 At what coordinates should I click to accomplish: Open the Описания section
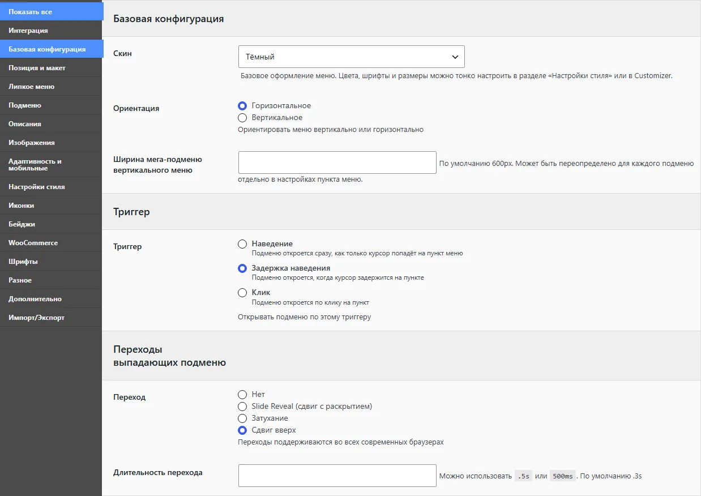(x=51, y=124)
